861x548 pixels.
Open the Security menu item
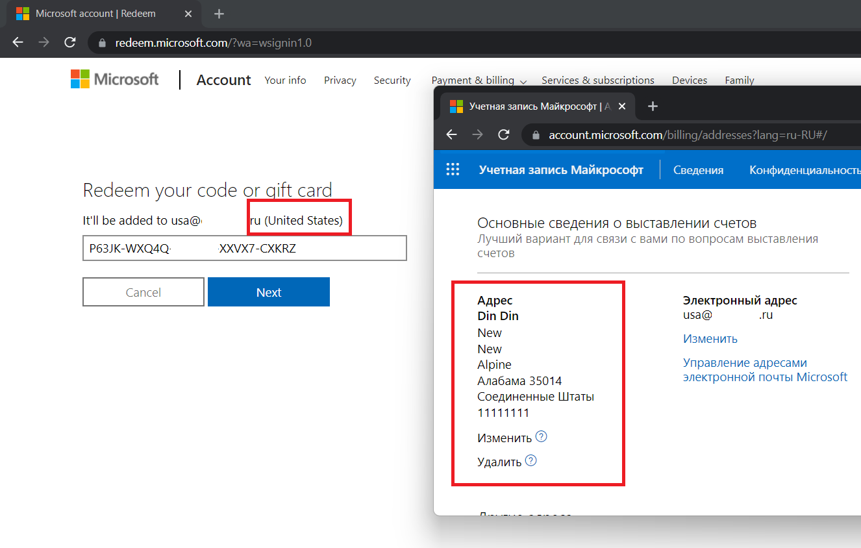point(392,80)
